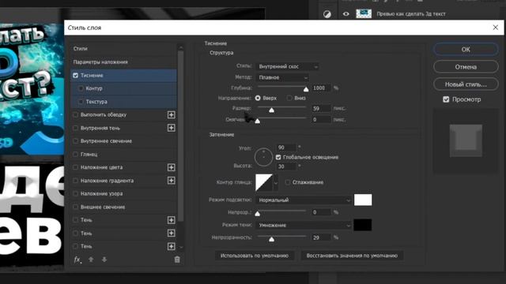
Task: Select the Глянец effect row
Action: (123, 155)
